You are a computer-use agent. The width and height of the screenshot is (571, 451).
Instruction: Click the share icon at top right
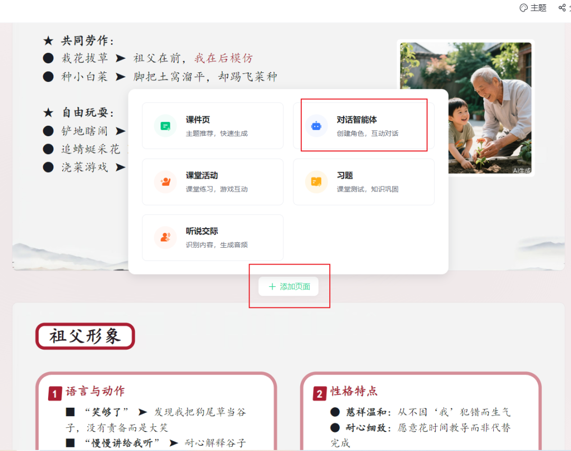pyautogui.click(x=561, y=7)
